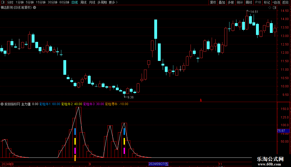Image resolution: width=291 pixels, height=167 pixels.
Task: Select the 15分钟 period tab
Action: (x=41, y=2)
